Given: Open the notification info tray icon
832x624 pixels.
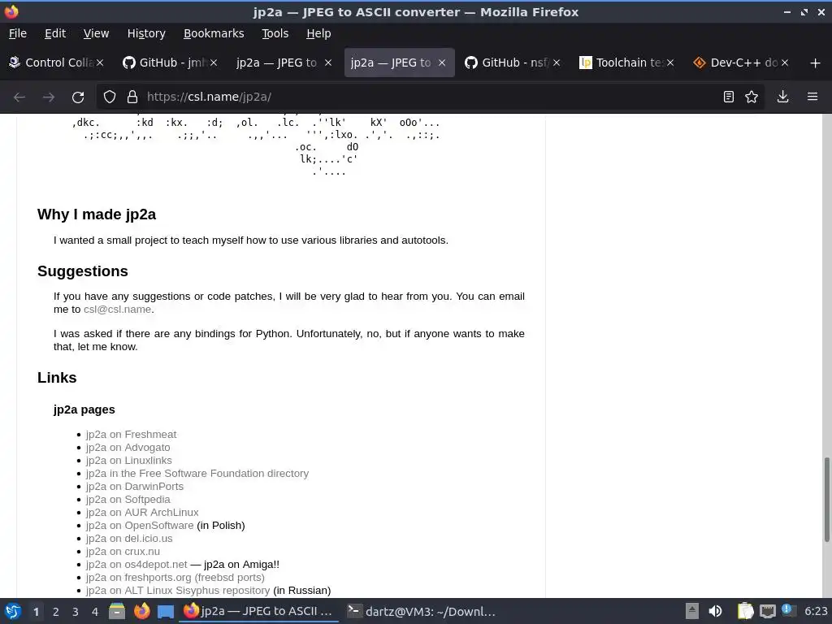Looking at the screenshot, I should pyautogui.click(x=788, y=610).
